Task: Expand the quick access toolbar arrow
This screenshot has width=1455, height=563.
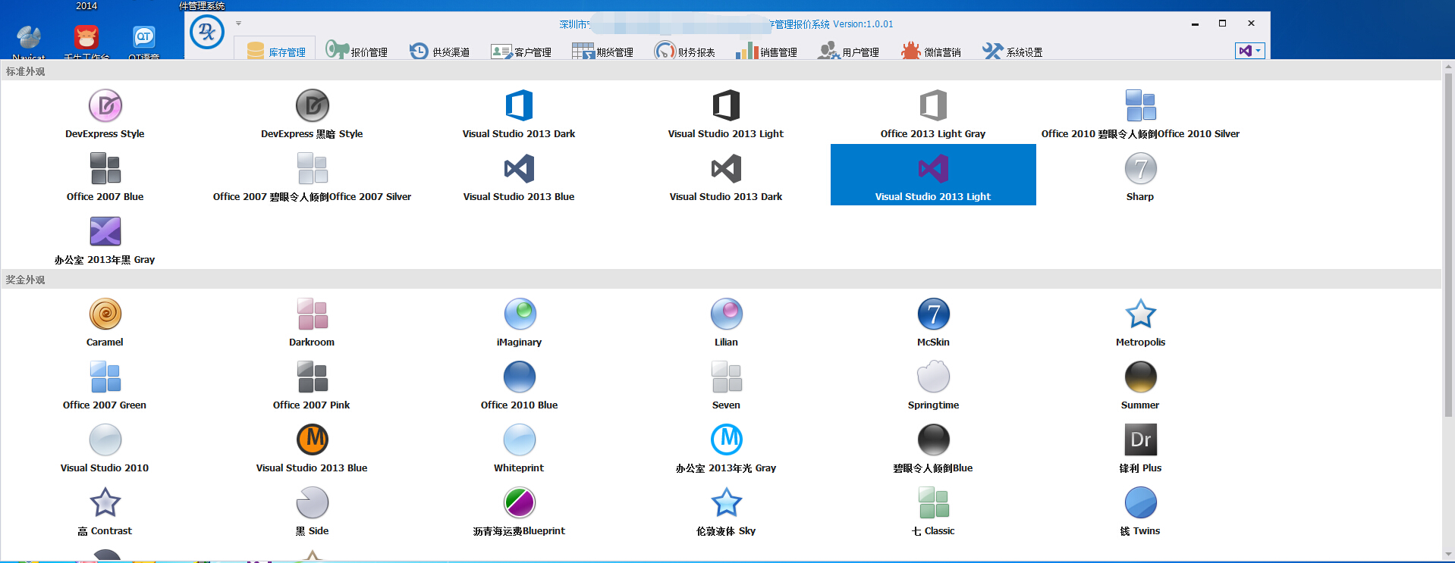Action: tap(238, 23)
